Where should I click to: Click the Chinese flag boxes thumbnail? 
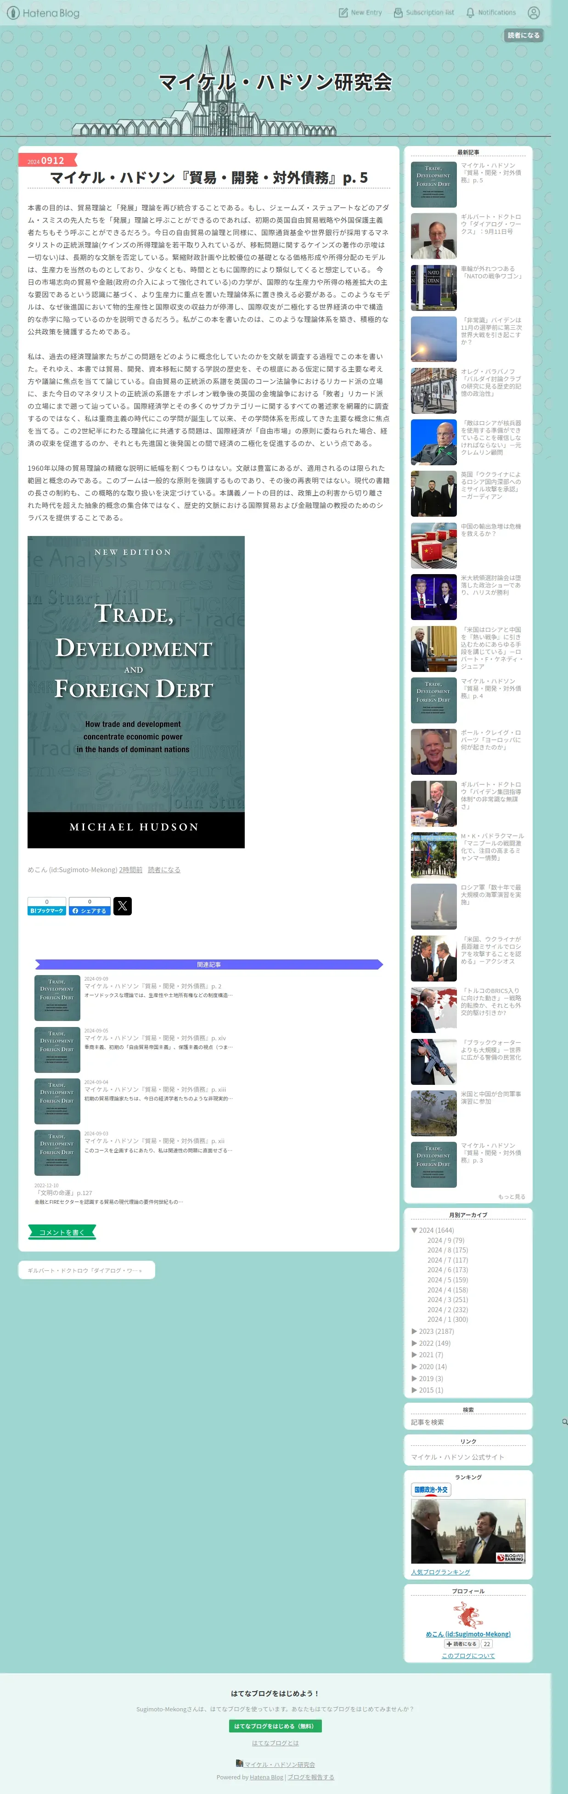coord(433,545)
